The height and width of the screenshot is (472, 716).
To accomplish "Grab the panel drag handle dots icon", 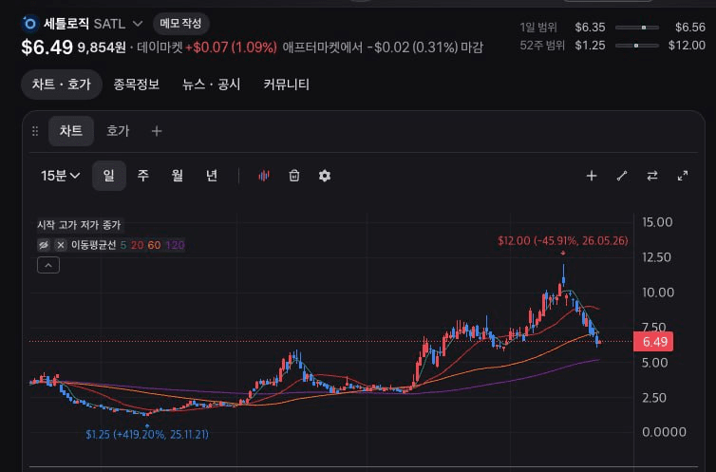I will [x=35, y=131].
